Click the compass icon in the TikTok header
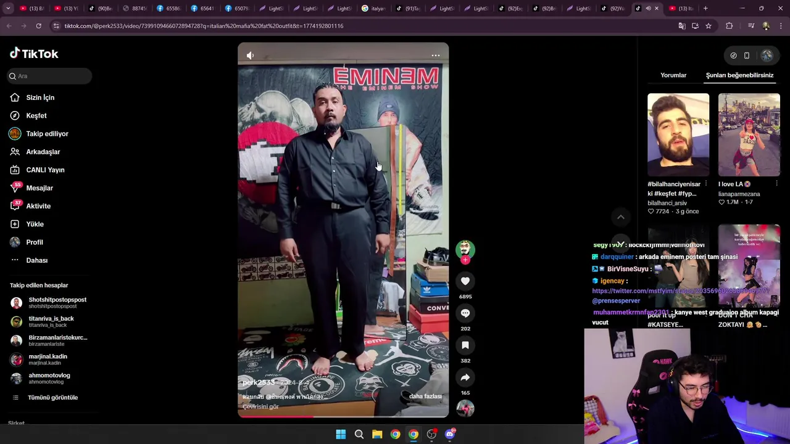Screen dimensions: 790x444 (x=733, y=55)
